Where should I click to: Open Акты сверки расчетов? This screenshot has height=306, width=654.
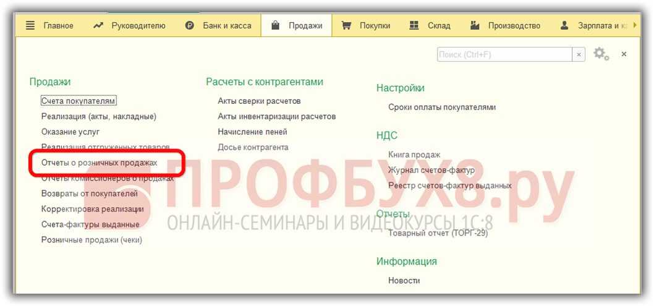pos(259,101)
